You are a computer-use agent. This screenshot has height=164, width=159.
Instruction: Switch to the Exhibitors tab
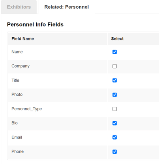19,7
